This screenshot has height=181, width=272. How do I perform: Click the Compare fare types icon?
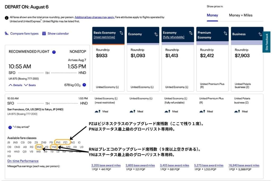tap(7, 34)
